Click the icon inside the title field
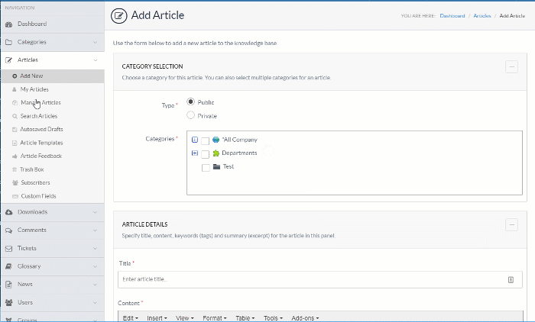This screenshot has width=535, height=322. [x=511, y=280]
